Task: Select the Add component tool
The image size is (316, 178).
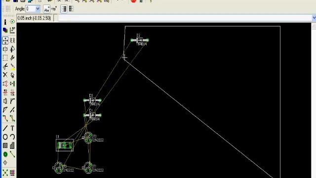Action: [x=12, y=75]
